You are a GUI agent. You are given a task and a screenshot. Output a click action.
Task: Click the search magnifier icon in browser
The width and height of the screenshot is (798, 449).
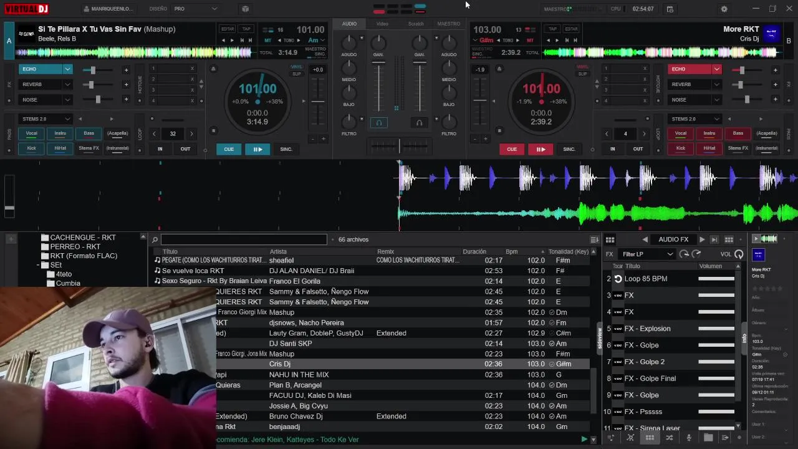pos(155,239)
